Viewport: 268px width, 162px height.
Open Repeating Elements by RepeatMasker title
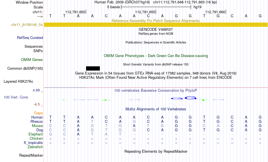tap(156, 151)
